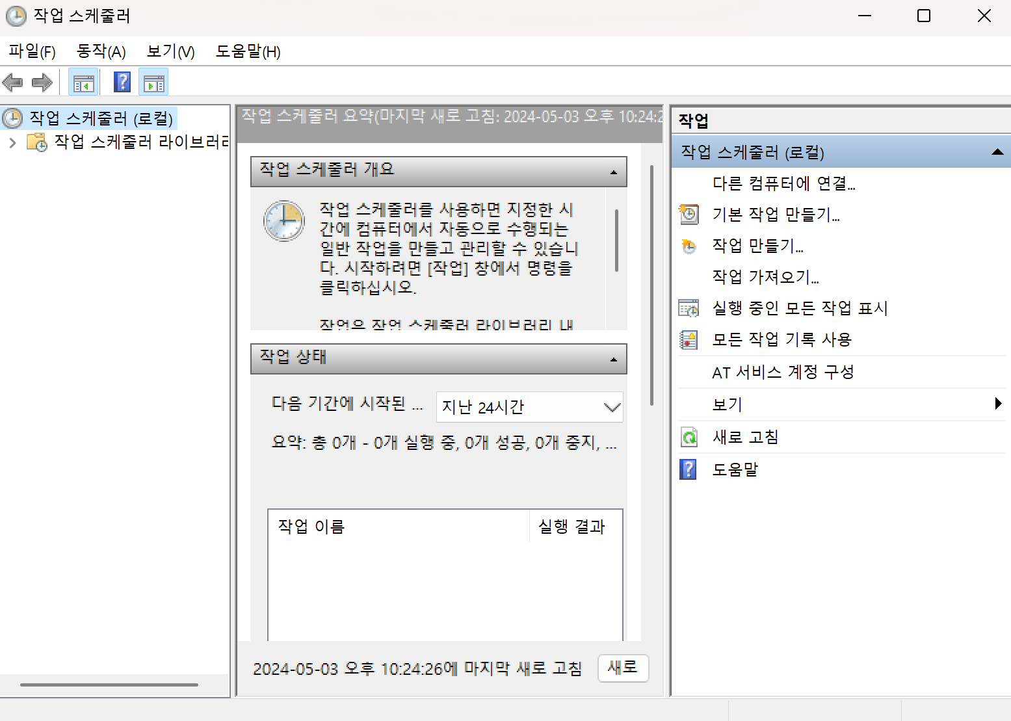The image size is (1011, 721).
Task: Open the 지난 24시간 period dropdown
Action: click(529, 407)
